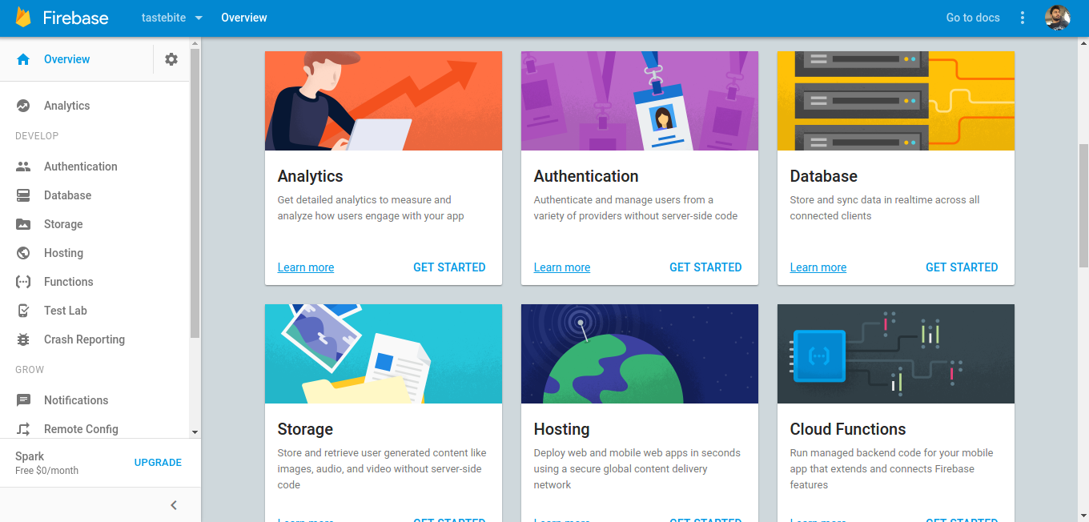Click the Analytics card heading
This screenshot has height=522, width=1089.
point(311,176)
